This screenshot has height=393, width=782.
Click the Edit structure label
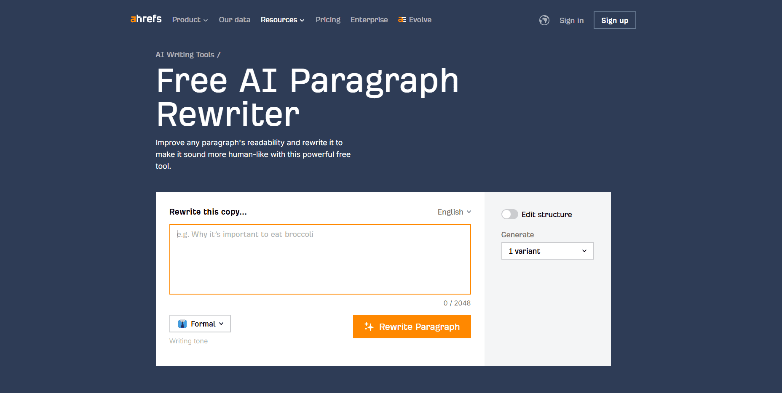click(x=546, y=214)
